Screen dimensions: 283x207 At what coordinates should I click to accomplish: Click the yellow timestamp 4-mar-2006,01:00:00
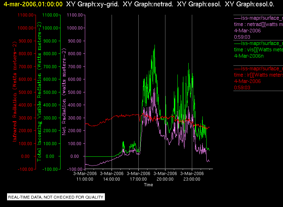(x=33, y=4)
